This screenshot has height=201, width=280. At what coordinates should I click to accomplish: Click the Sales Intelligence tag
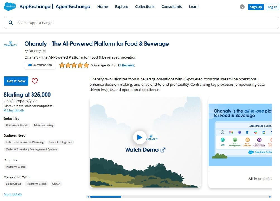pos(61,142)
